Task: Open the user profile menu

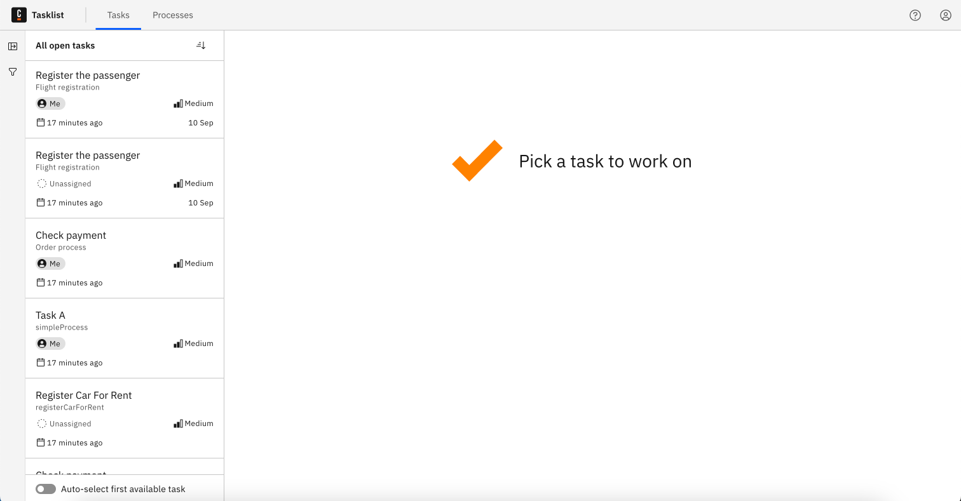Action: [945, 15]
